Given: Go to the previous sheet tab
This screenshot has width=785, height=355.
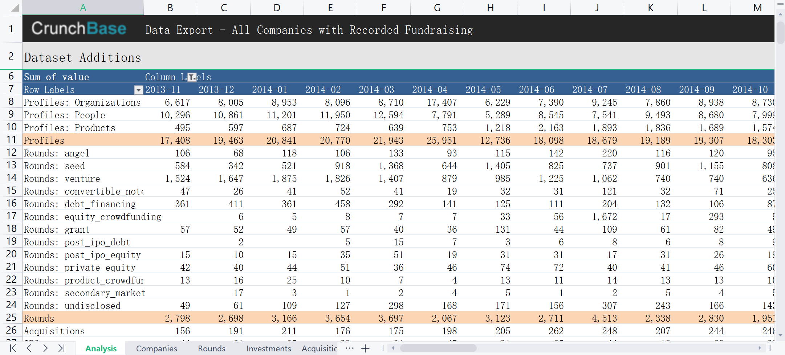Looking at the screenshot, I should 29,348.
